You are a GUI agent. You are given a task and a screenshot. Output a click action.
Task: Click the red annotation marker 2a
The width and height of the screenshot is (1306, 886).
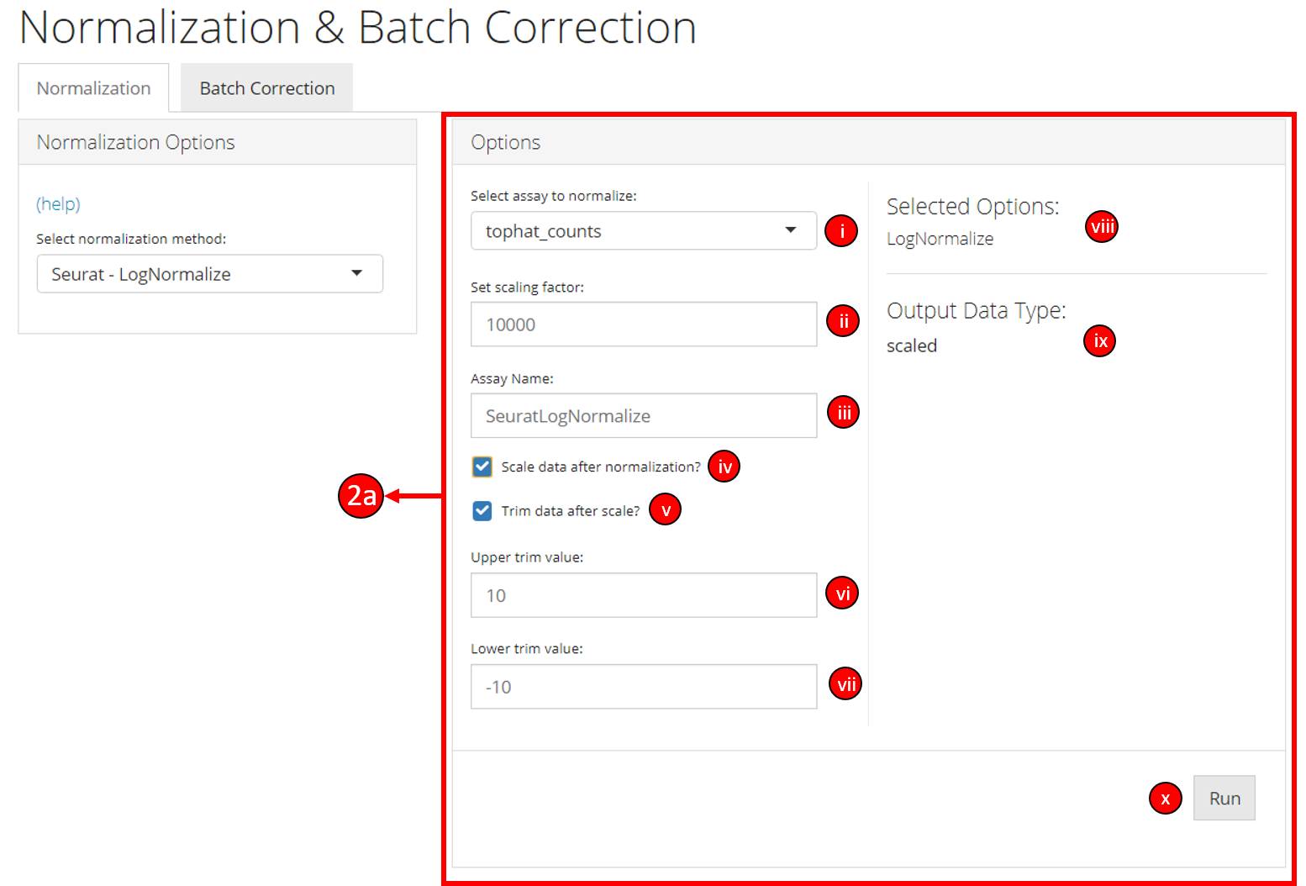361,496
